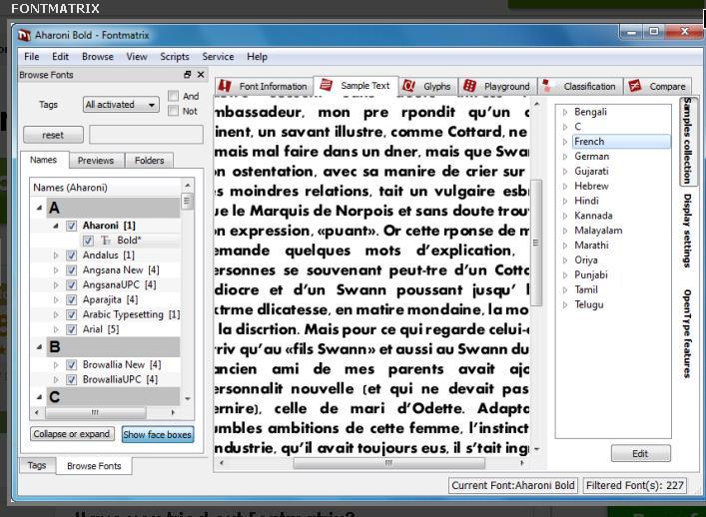The image size is (706, 517).
Task: Expand the French samples node
Action: 565,142
